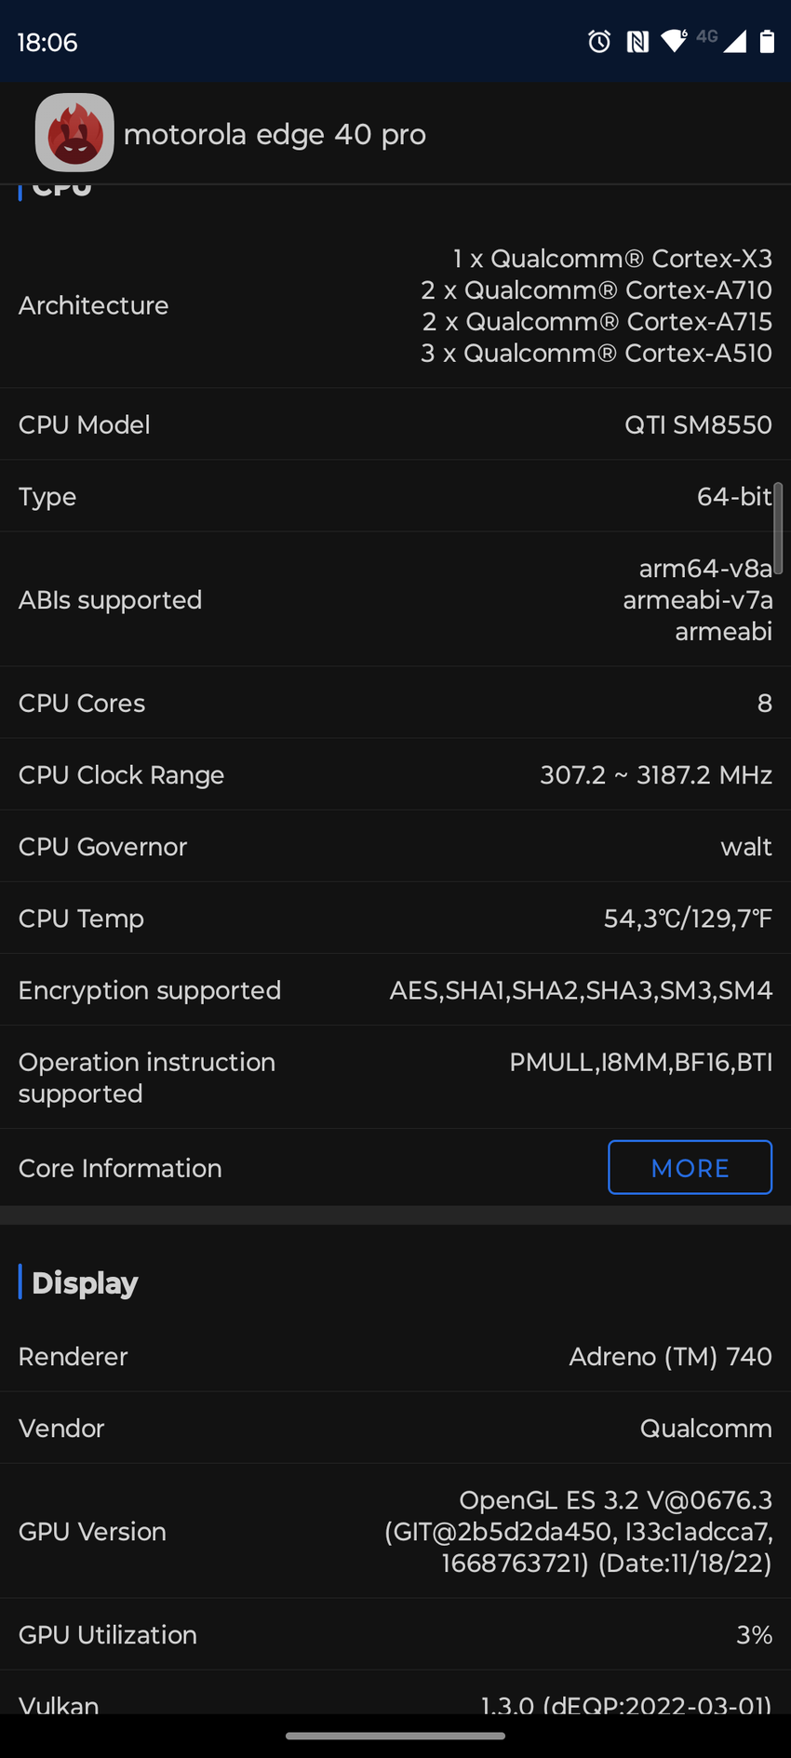
Task: Tap the bottom navigation gesture bar
Action: [395, 1736]
